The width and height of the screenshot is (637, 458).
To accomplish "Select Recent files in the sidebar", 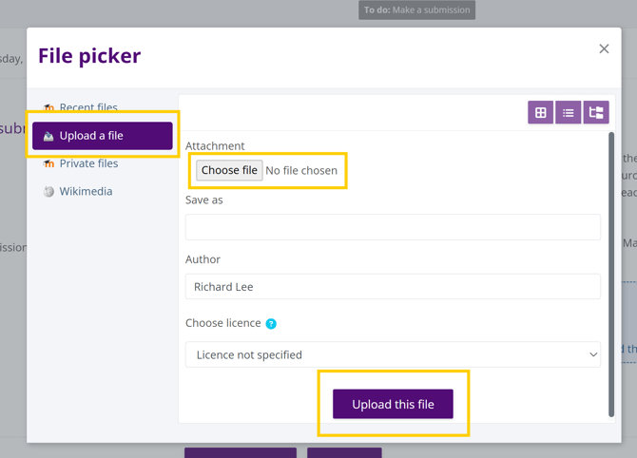I will pyautogui.click(x=88, y=108).
